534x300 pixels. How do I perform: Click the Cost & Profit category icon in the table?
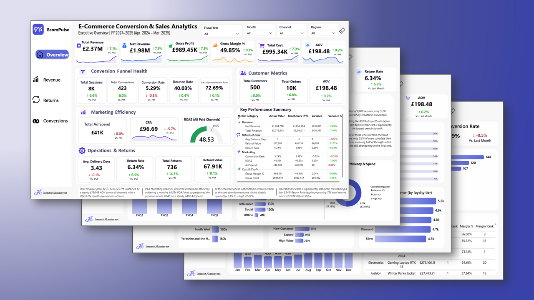tap(239, 169)
